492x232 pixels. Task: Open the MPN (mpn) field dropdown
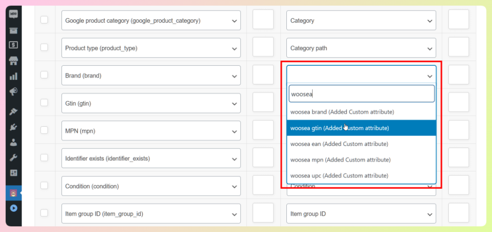pos(151,131)
